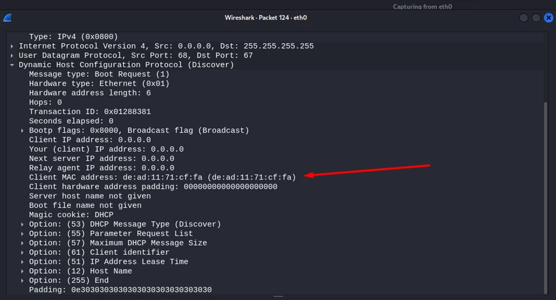This screenshot has height=300, width=556.
Task: Click the vertical scrollbar of packet details
Action: (x=546, y=198)
